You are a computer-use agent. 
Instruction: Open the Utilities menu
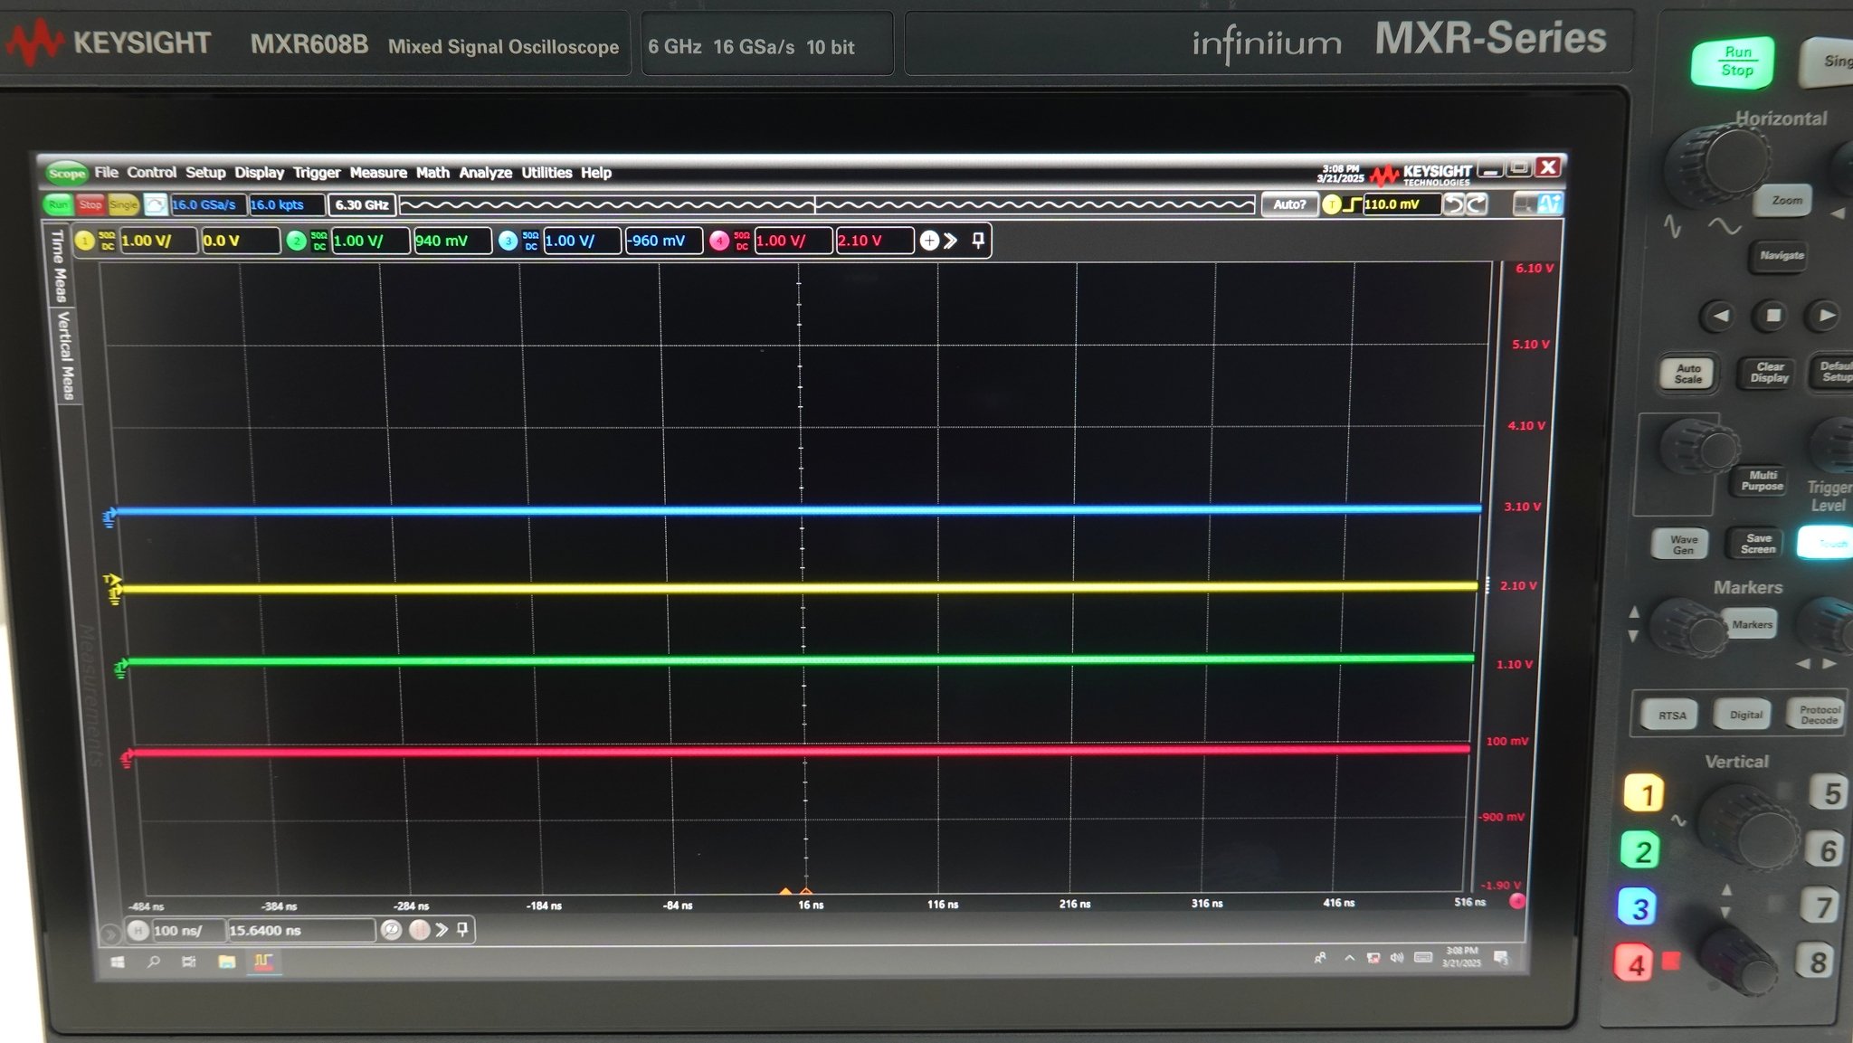click(546, 172)
